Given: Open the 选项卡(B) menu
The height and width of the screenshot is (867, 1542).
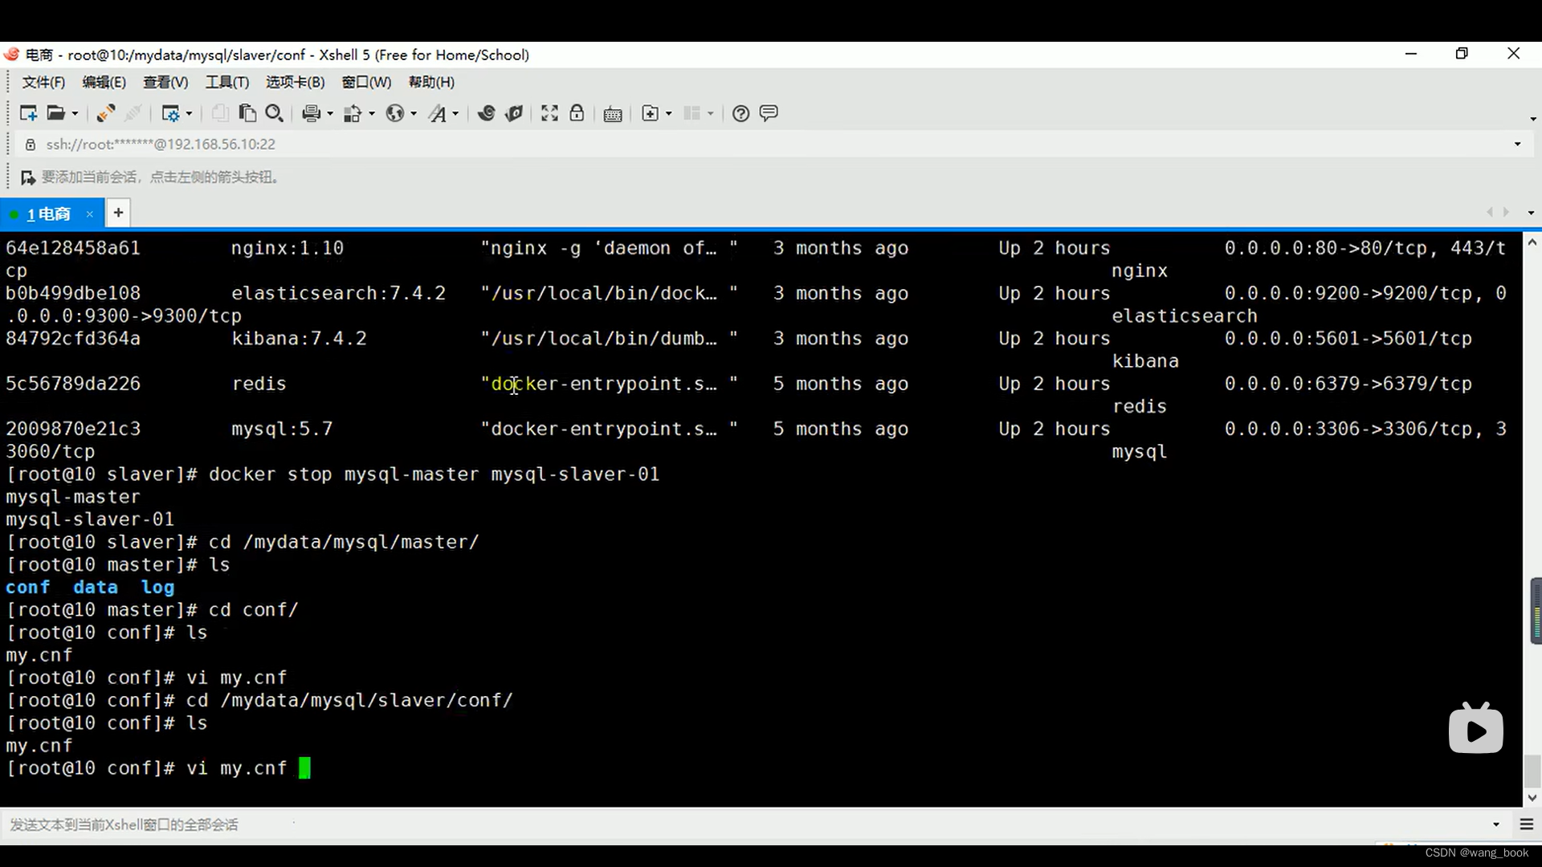Looking at the screenshot, I should click(295, 82).
